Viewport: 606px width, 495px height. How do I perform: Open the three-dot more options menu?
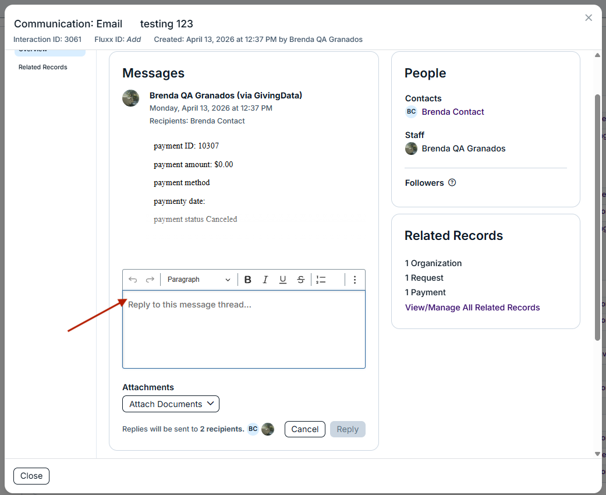355,280
